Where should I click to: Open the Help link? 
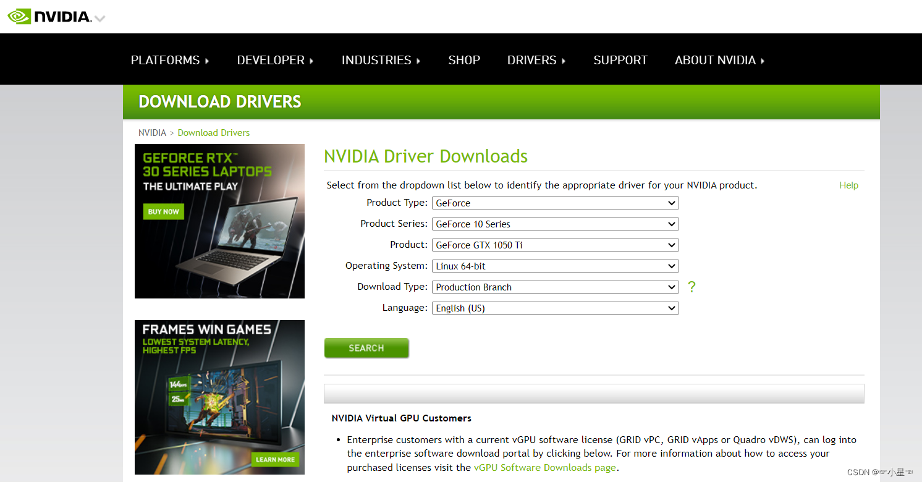tap(848, 185)
